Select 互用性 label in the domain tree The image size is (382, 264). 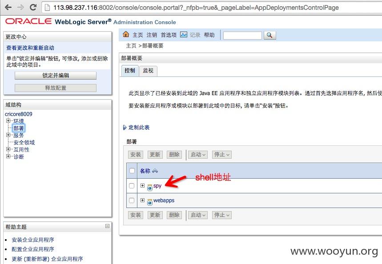pos(21,149)
